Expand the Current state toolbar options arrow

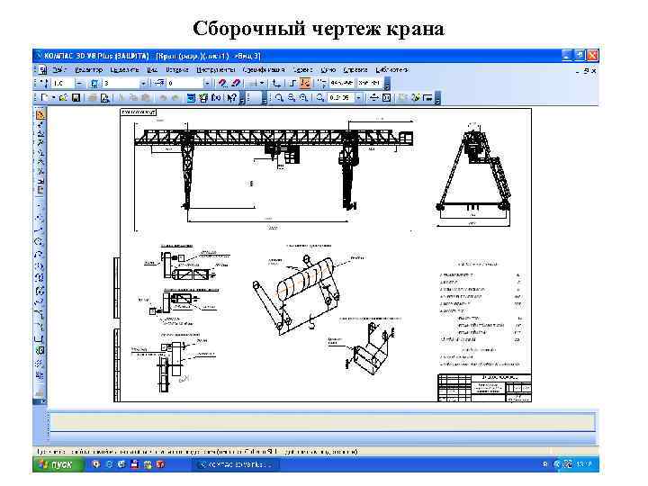387,84
